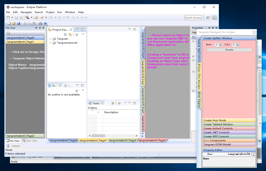Click the blank page New file icon
The width and height of the screenshot is (266, 171).
tap(9, 24)
